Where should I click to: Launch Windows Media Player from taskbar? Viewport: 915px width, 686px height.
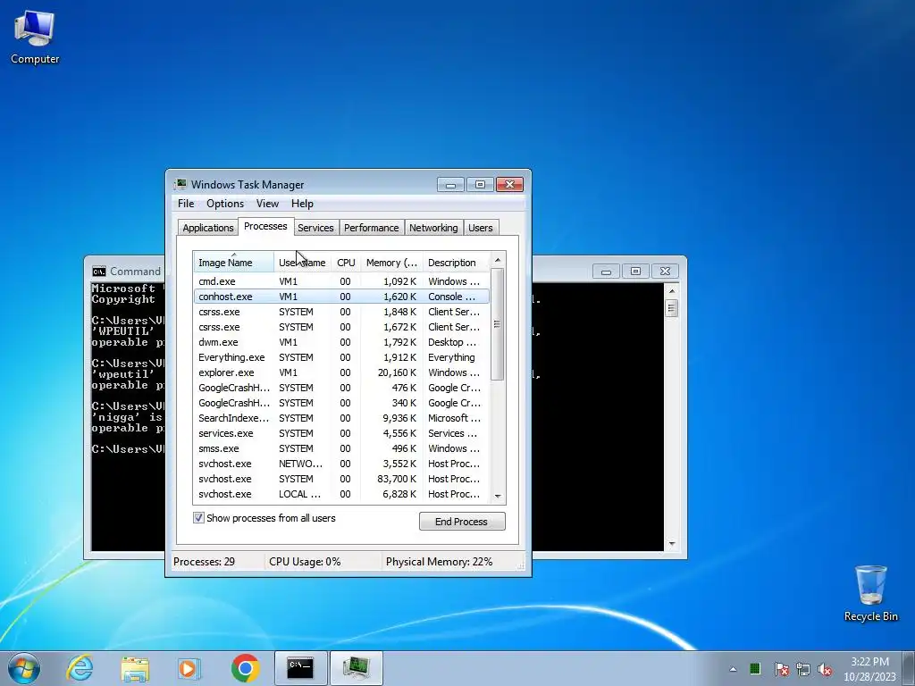(189, 668)
